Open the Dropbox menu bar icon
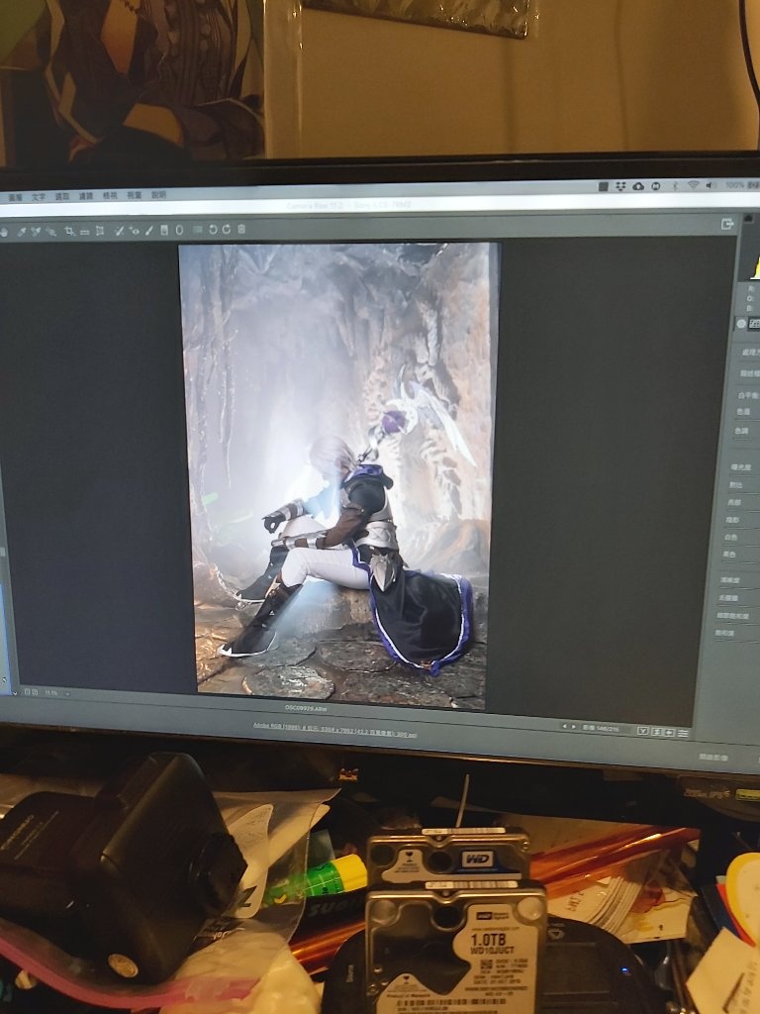This screenshot has width=760, height=1014. click(x=620, y=186)
